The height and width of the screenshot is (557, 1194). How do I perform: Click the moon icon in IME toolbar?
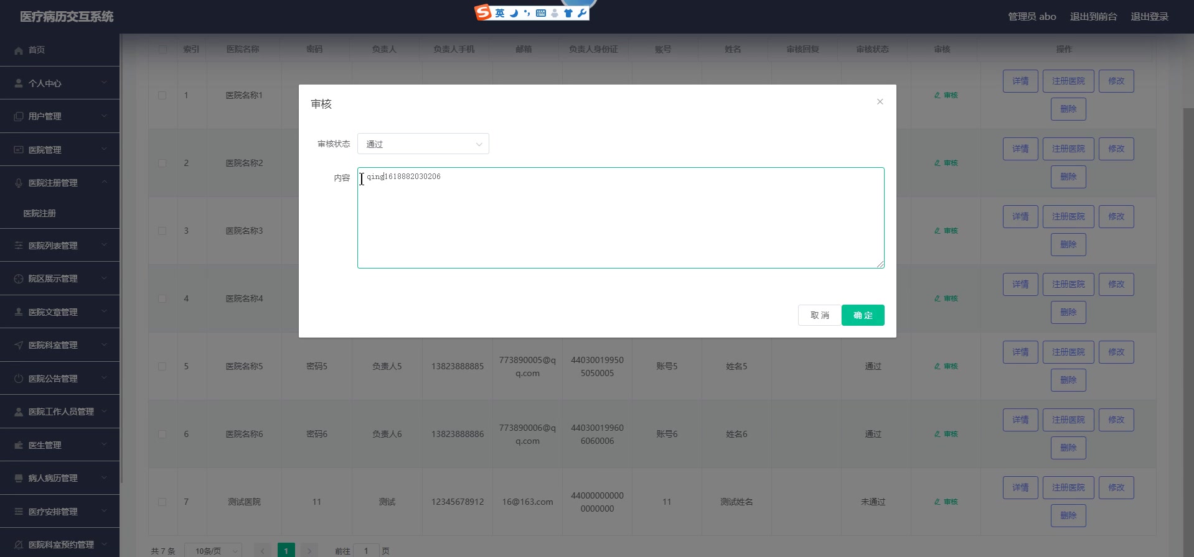pyautogui.click(x=514, y=13)
